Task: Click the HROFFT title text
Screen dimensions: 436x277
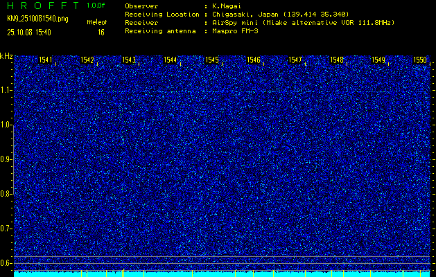Action: 42,6
